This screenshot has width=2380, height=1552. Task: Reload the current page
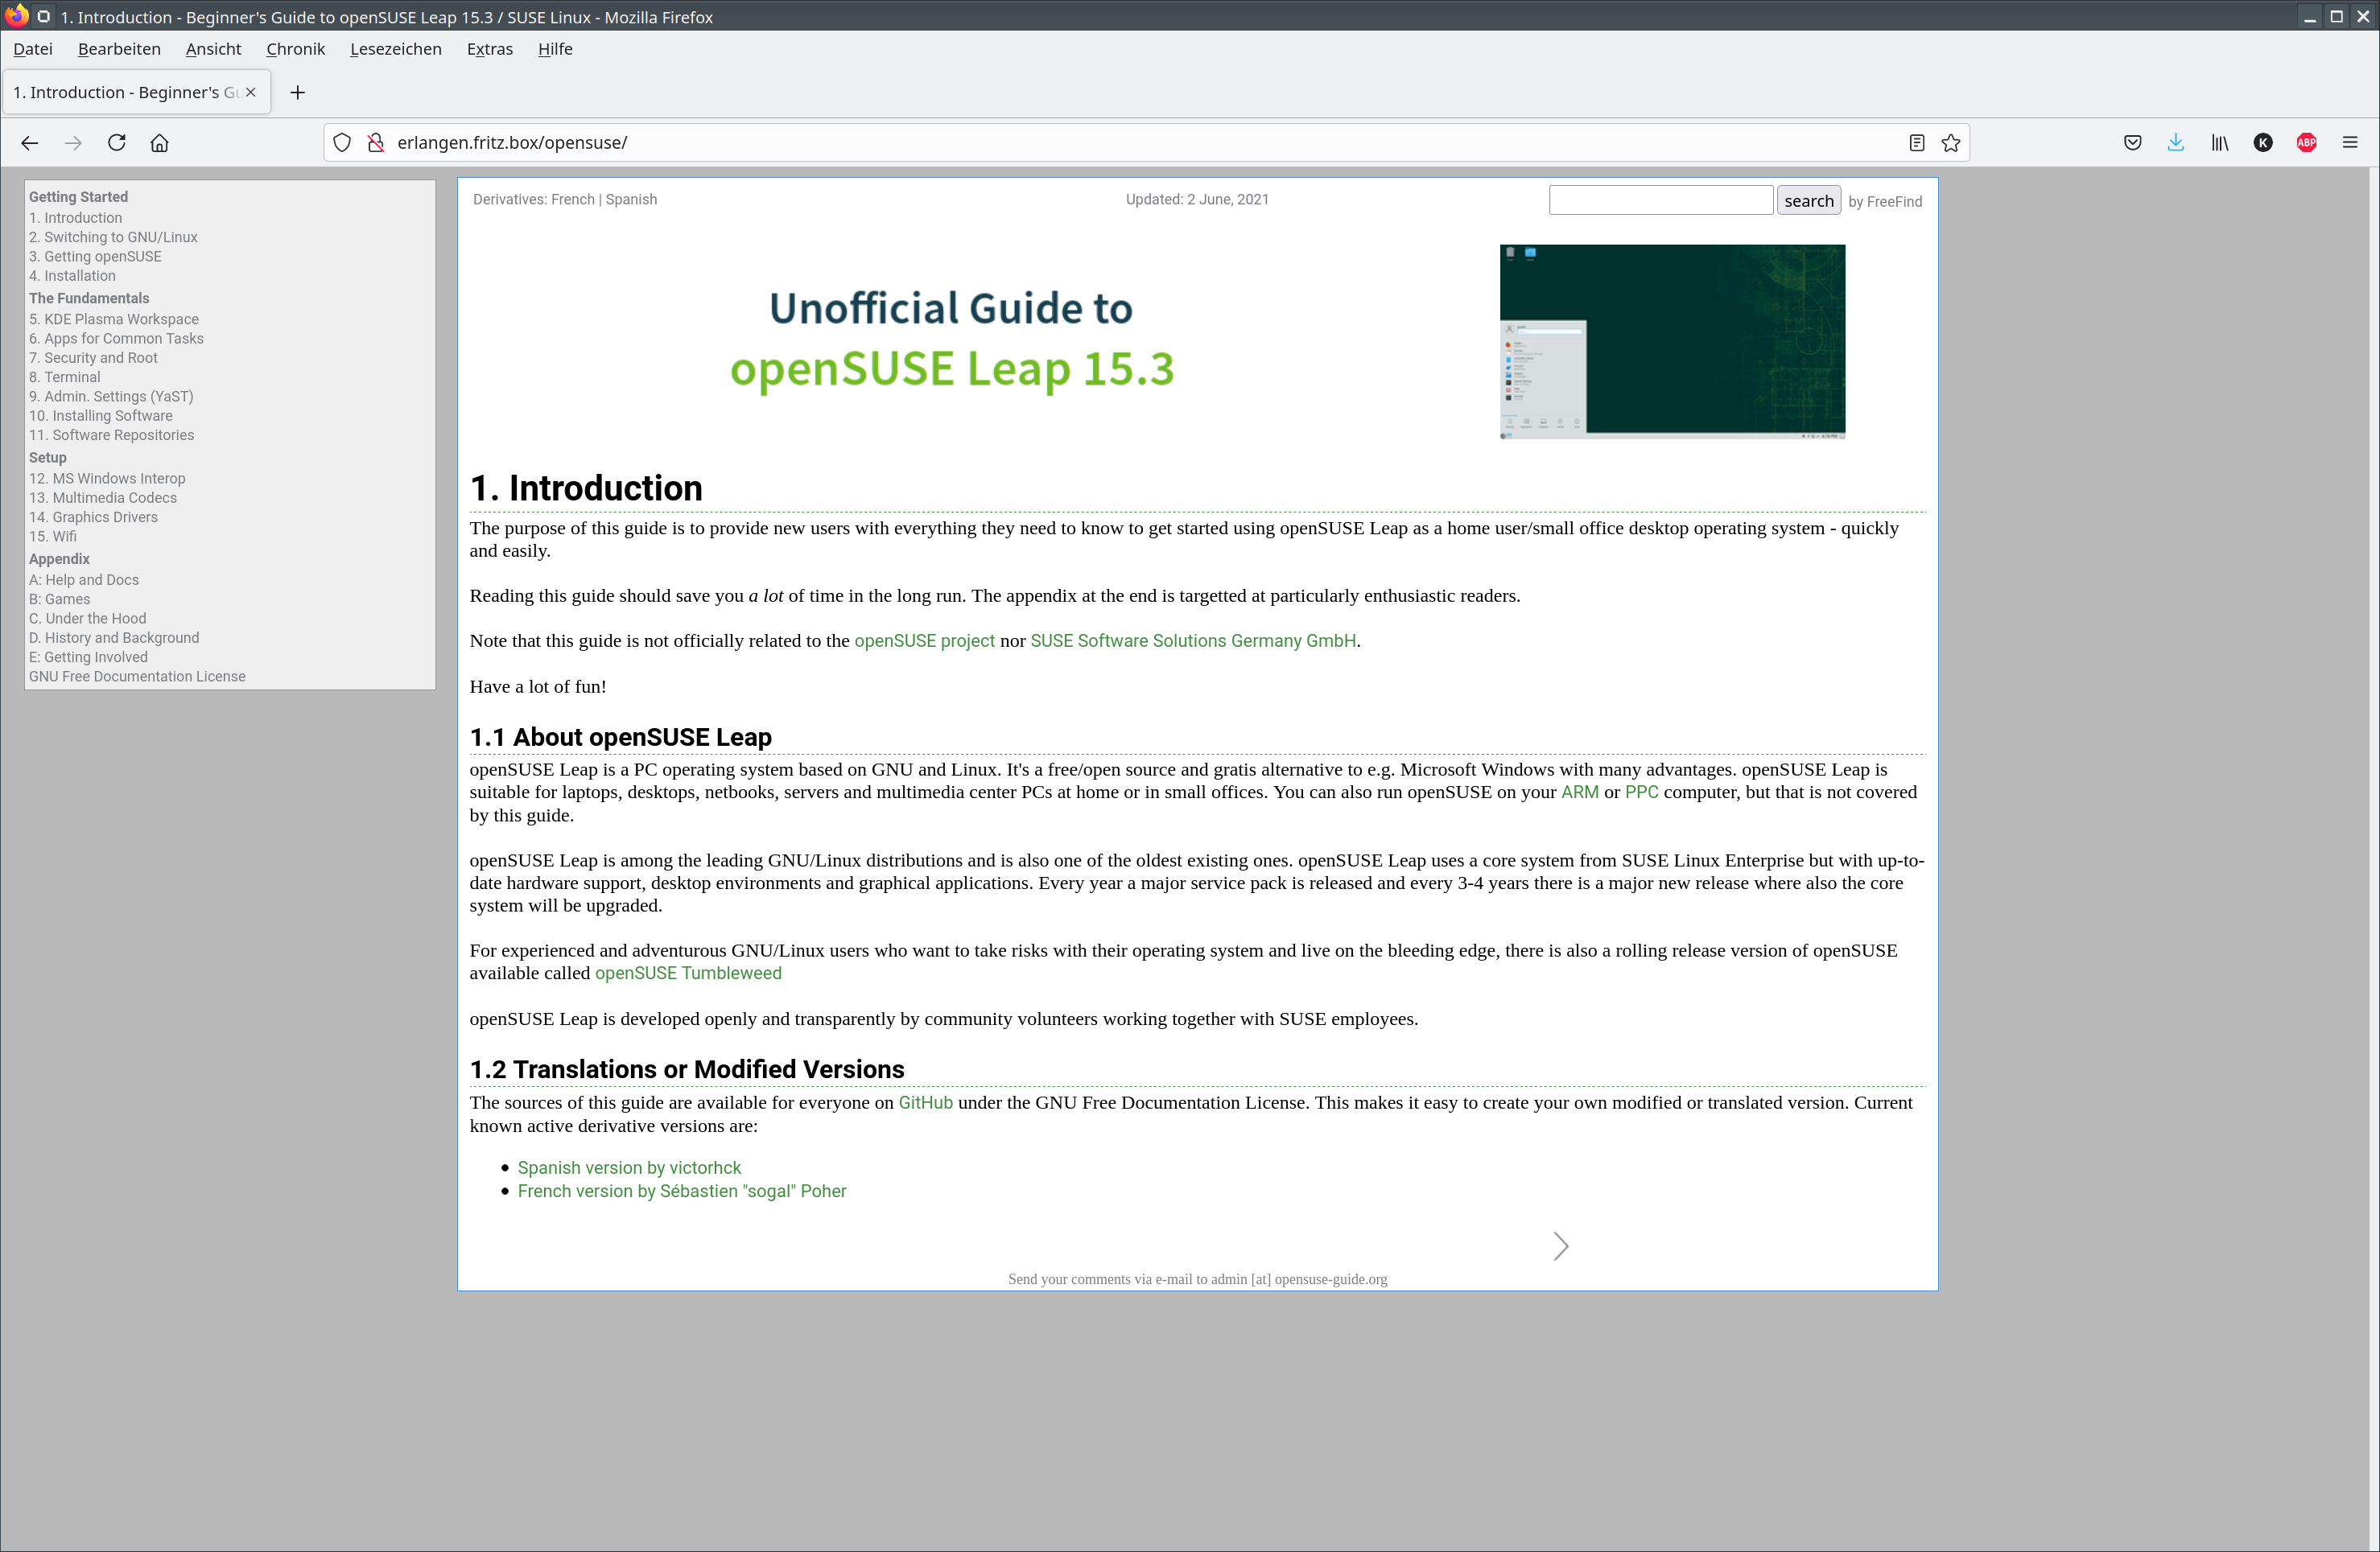[x=117, y=143]
